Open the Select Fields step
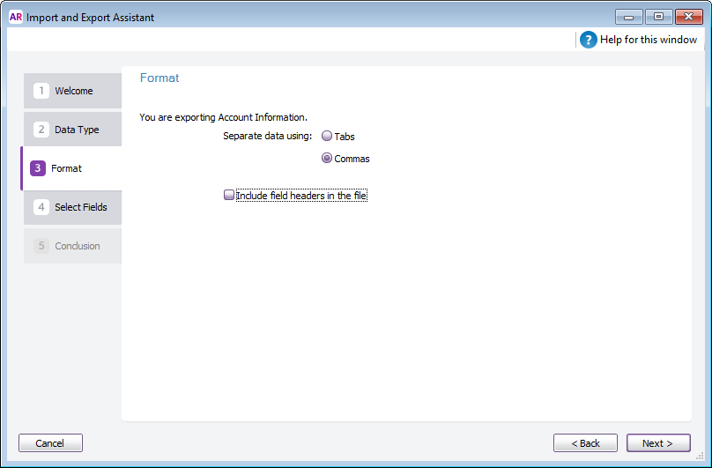This screenshot has height=468, width=712. (81, 207)
